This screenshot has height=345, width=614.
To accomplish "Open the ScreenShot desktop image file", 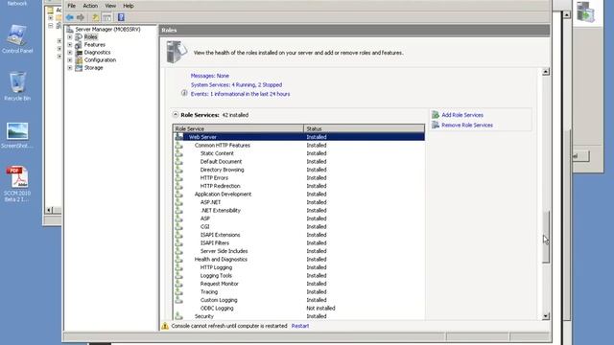I will tap(17, 135).
